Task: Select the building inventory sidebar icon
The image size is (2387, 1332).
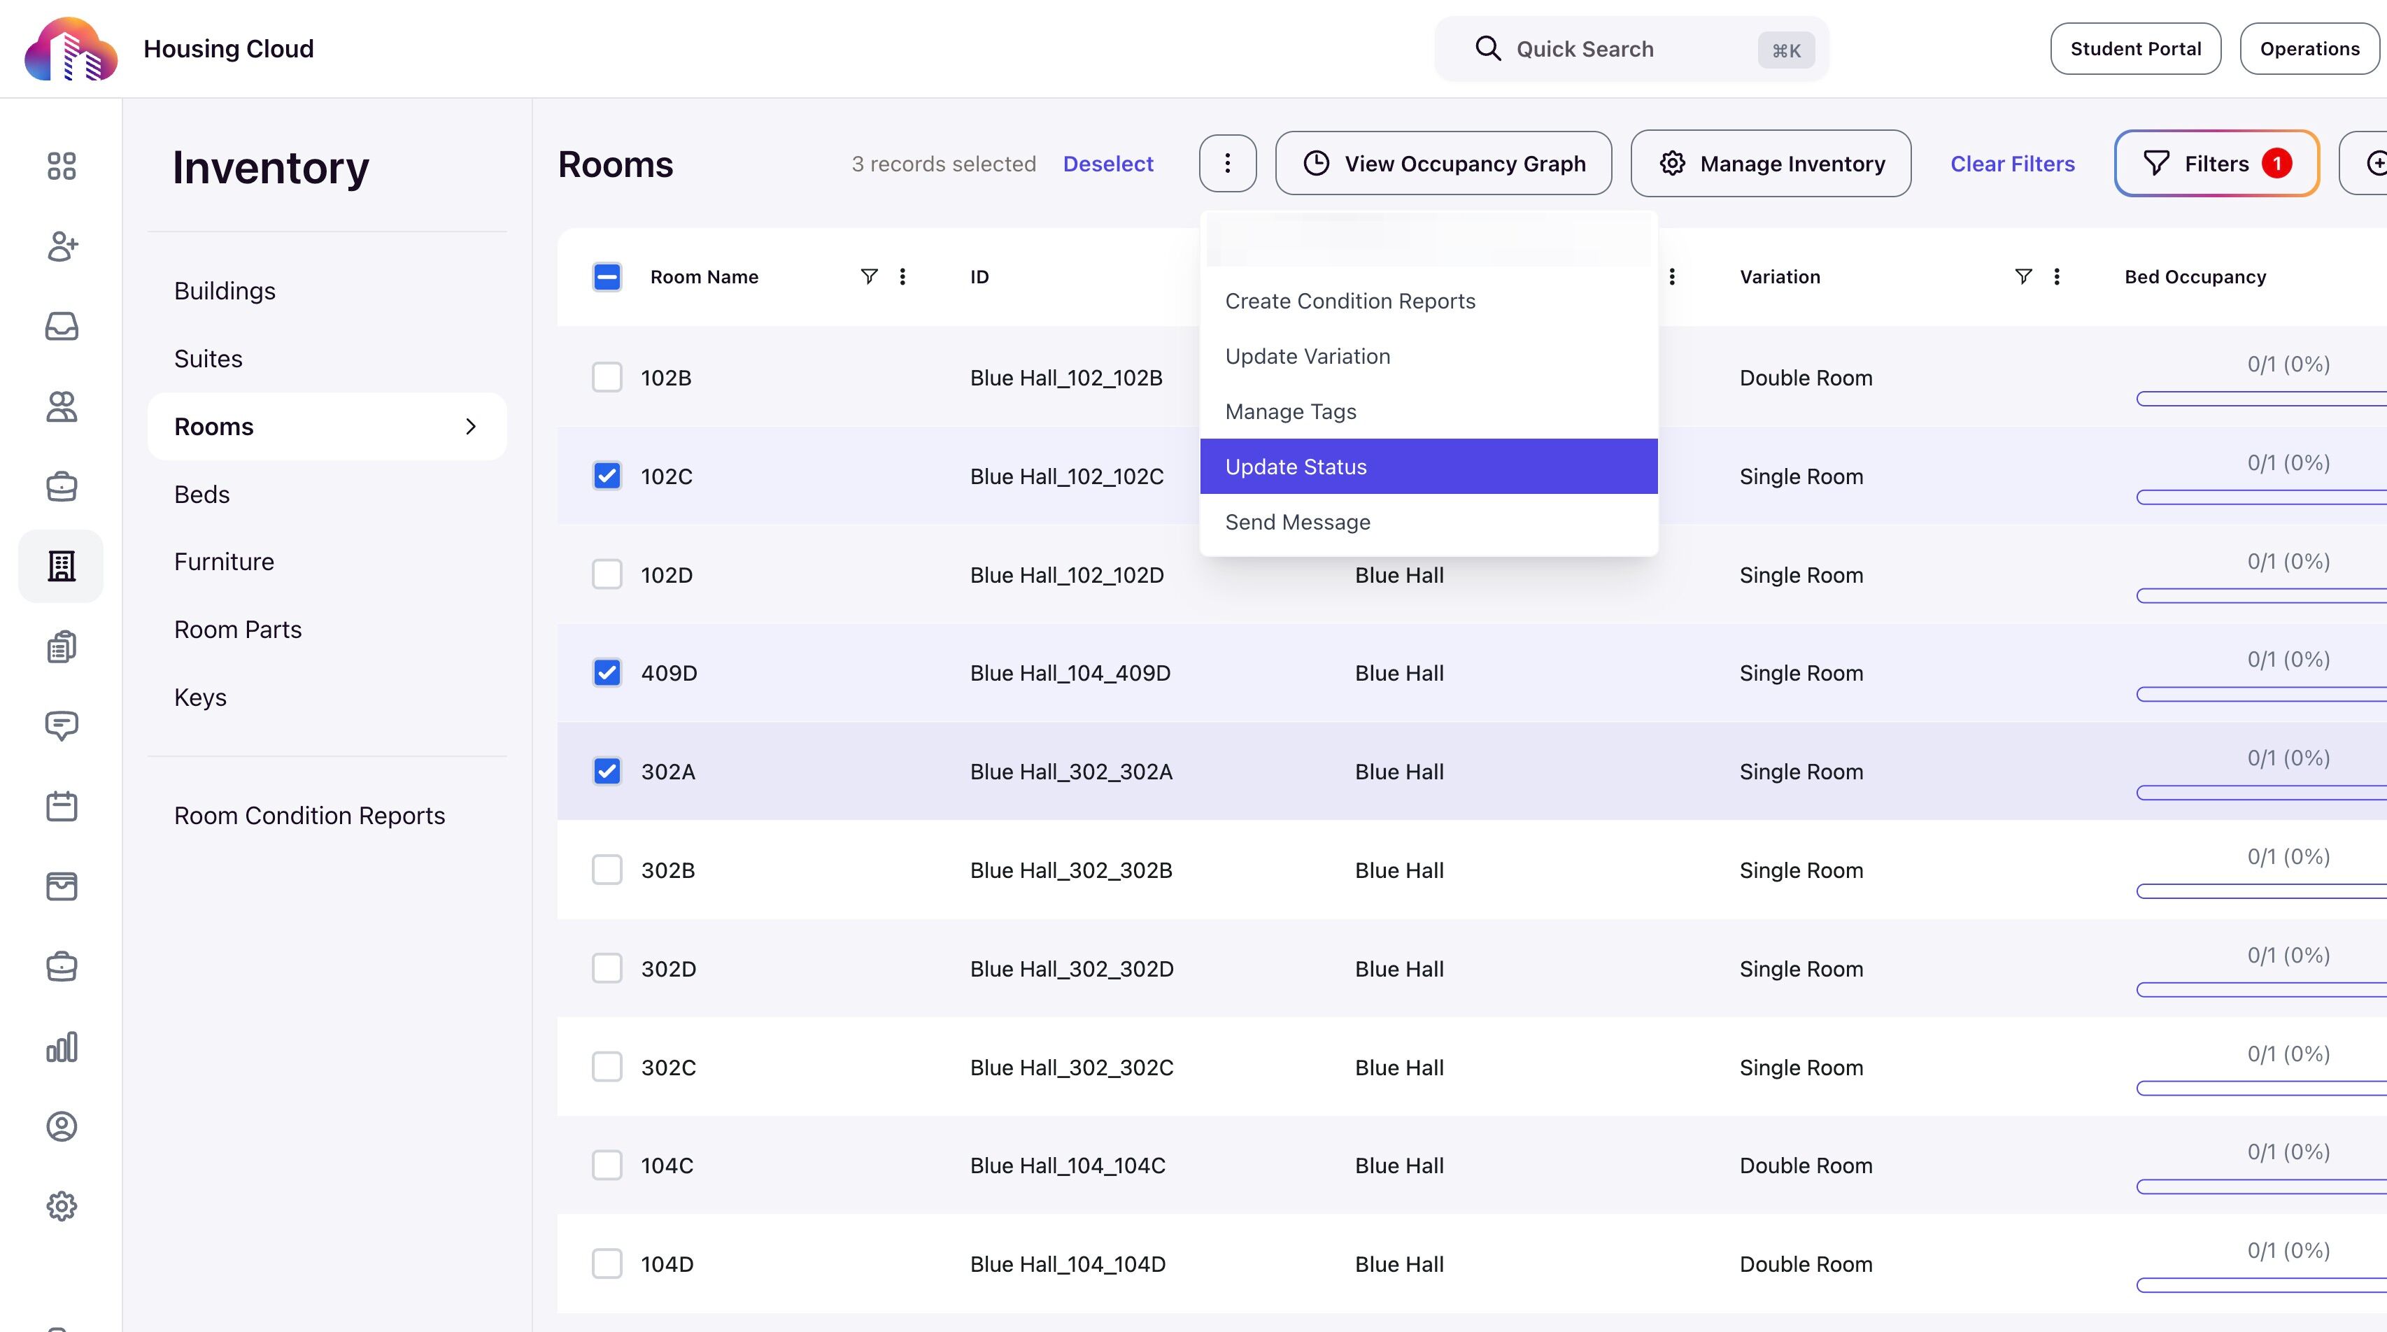Action: (61, 565)
